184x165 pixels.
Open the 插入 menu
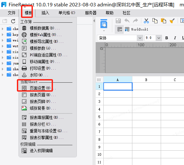[45, 13]
